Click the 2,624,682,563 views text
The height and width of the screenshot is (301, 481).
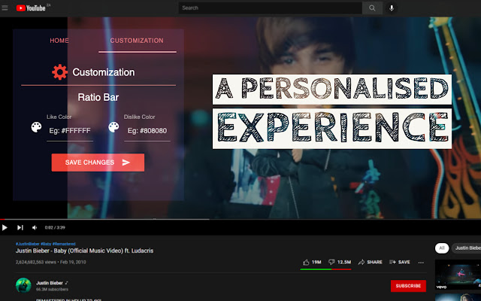[x=35, y=262]
